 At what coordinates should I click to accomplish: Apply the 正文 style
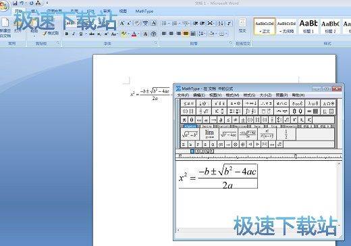[x=265, y=26]
